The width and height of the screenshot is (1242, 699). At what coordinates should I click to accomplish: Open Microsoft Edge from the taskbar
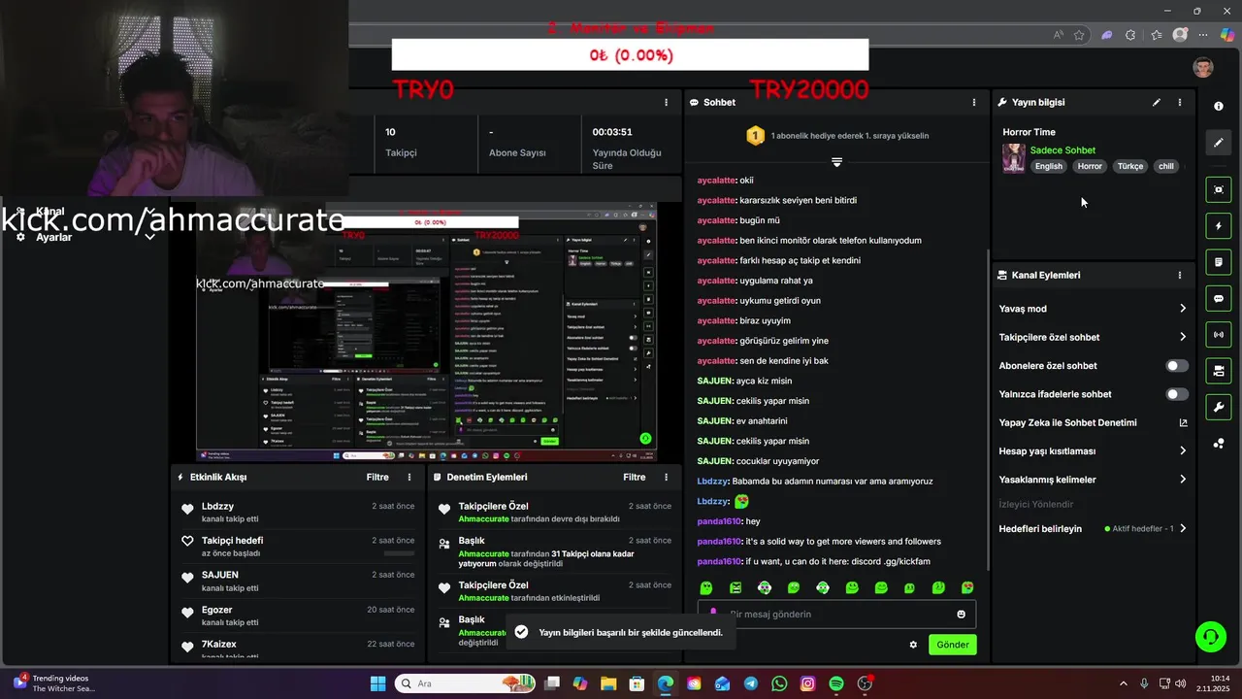click(666, 683)
